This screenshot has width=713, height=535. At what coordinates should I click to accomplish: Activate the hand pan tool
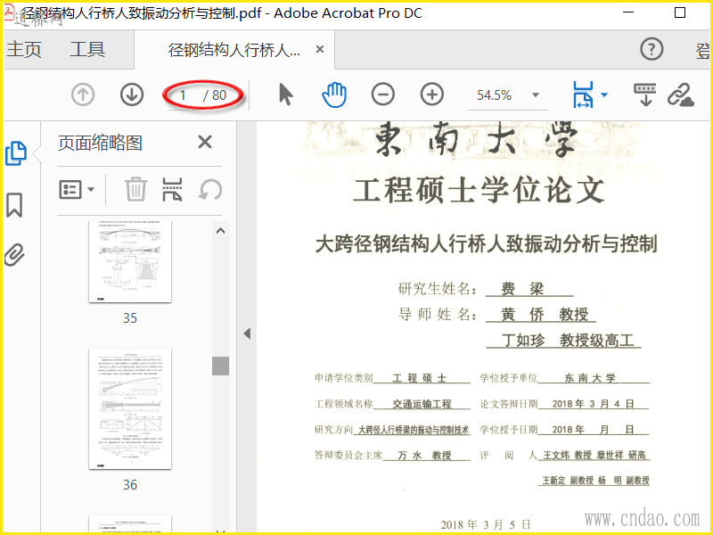tap(334, 95)
